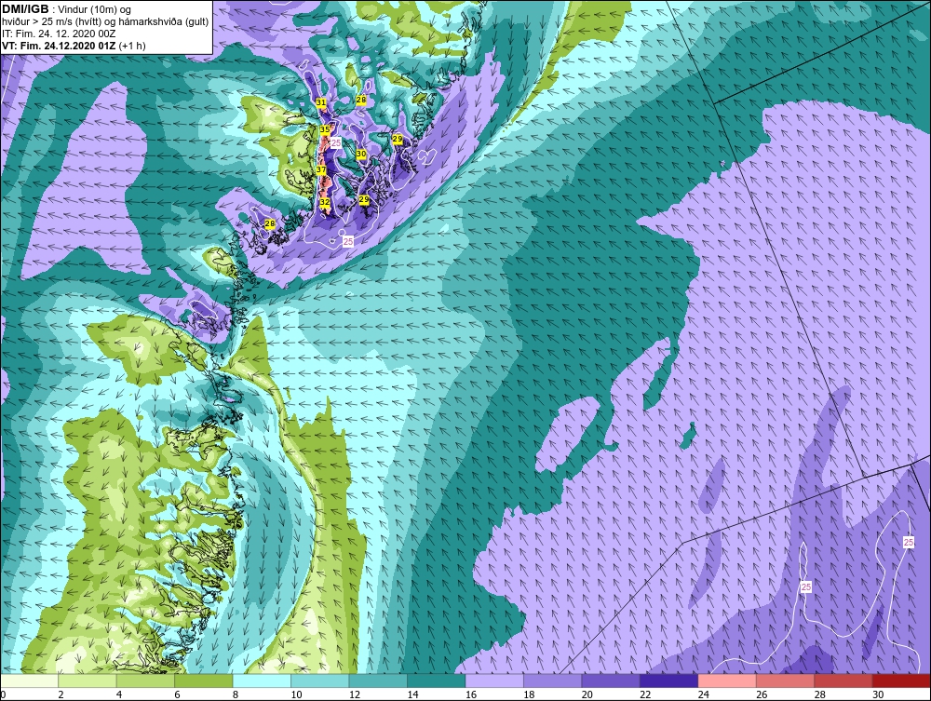
Task: Click the yellow gust label 35
Action: pyautogui.click(x=325, y=129)
